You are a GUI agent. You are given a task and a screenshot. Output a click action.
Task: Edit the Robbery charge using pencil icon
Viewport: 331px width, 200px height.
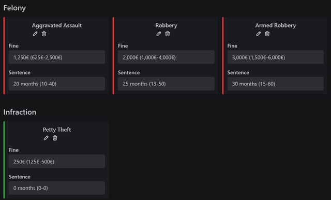(159, 34)
